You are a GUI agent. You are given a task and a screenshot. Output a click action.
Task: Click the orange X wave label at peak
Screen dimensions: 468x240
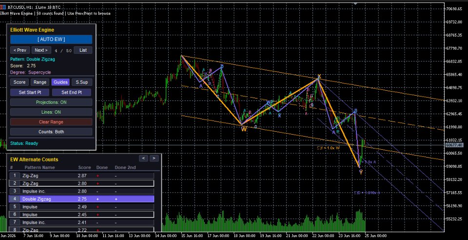point(319,77)
